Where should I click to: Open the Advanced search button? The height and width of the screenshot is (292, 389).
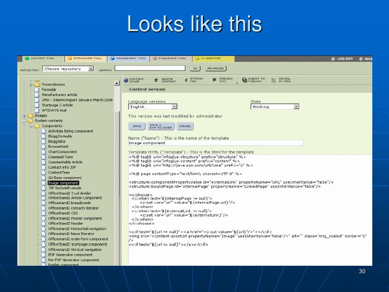[x=216, y=68]
